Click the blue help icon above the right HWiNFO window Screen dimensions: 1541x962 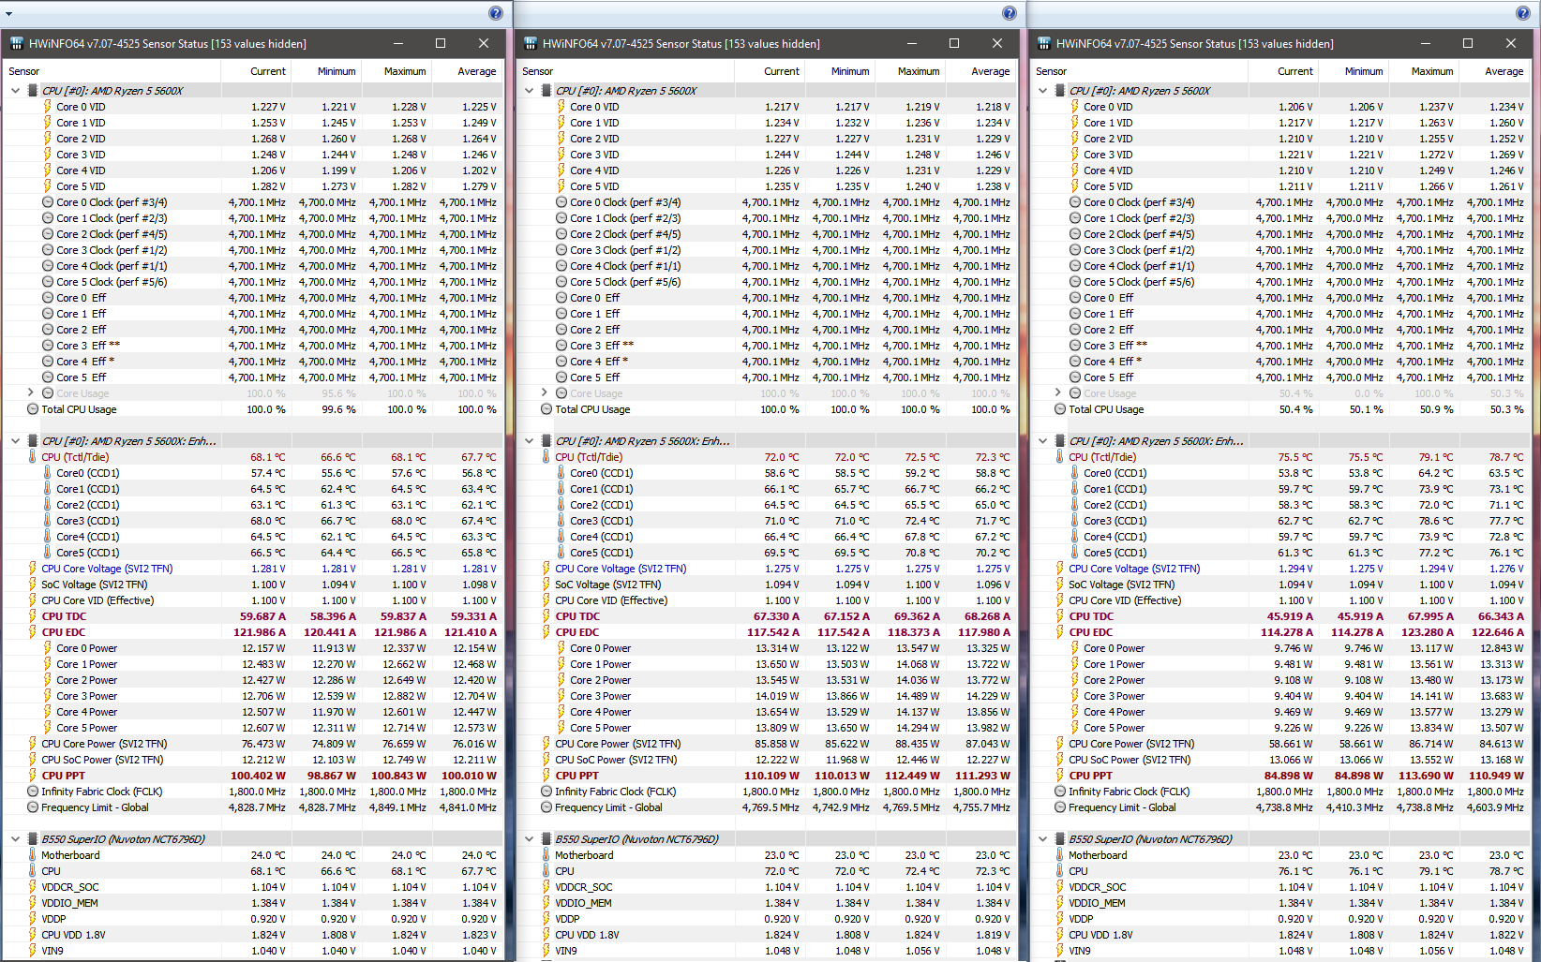point(1523,13)
